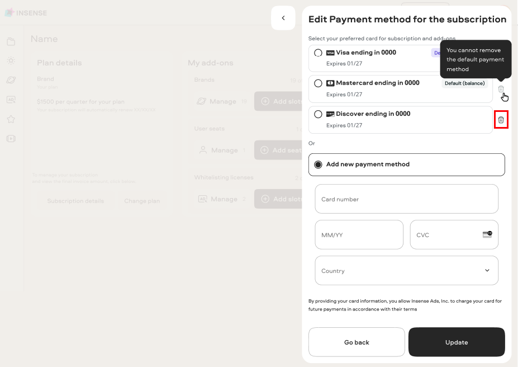Click the Update button
This screenshot has height=367, width=518.
(x=457, y=342)
